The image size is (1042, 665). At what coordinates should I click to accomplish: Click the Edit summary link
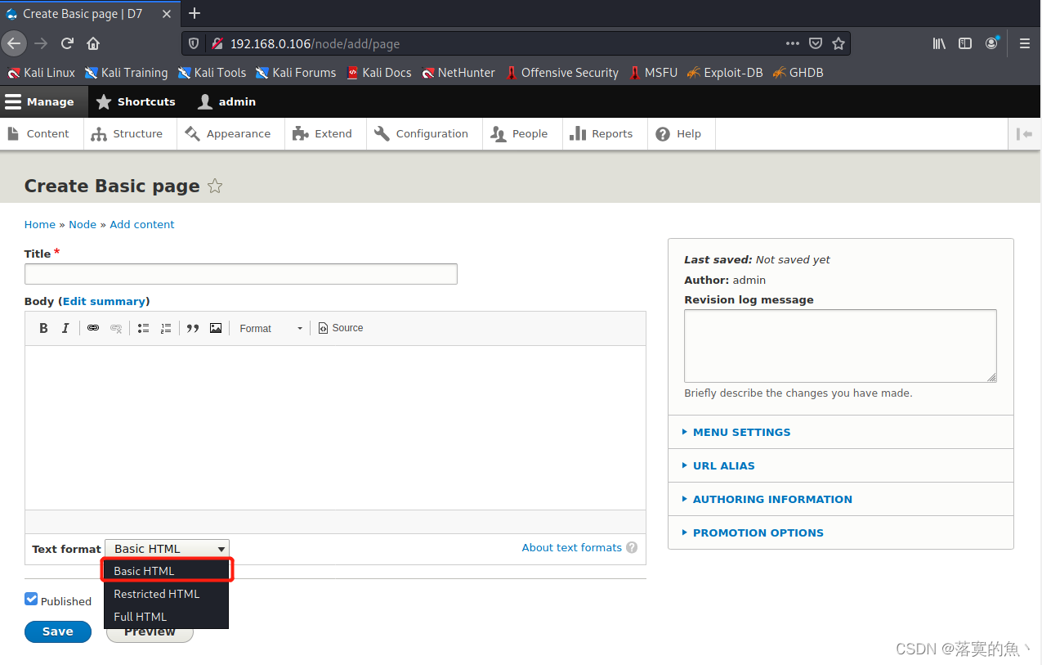(x=104, y=301)
